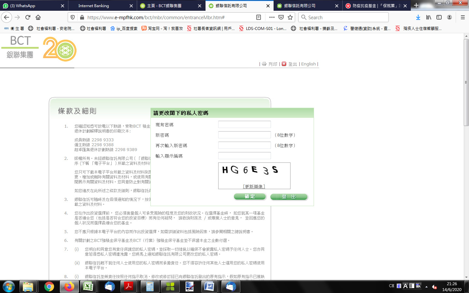Click the Save to Pocket icon
Viewport: 469px width, 293px height.
point(281,17)
